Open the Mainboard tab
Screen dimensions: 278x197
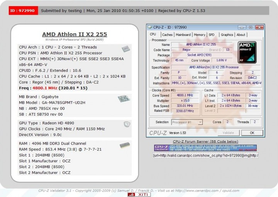pyautogui.click(x=183, y=35)
